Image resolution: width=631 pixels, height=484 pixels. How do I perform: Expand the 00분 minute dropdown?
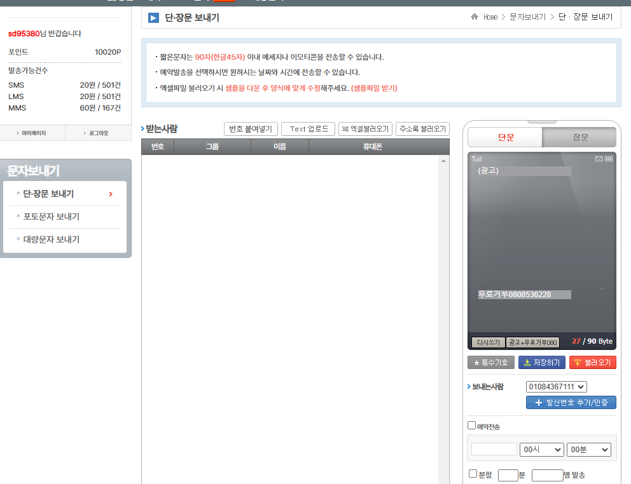tap(588, 450)
